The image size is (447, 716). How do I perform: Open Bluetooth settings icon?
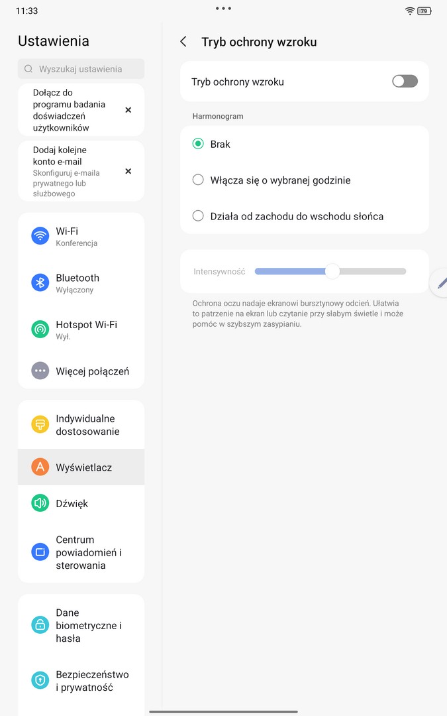click(40, 282)
